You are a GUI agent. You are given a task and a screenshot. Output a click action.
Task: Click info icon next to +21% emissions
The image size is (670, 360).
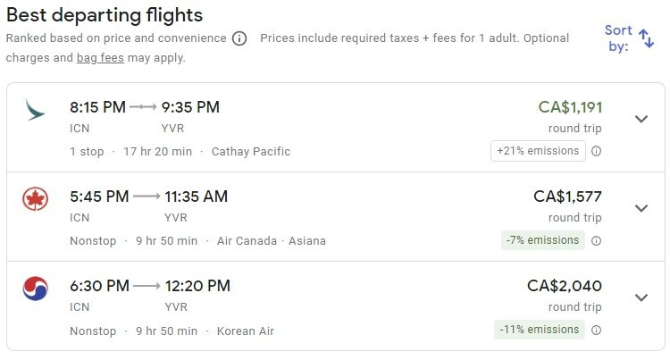[596, 151]
